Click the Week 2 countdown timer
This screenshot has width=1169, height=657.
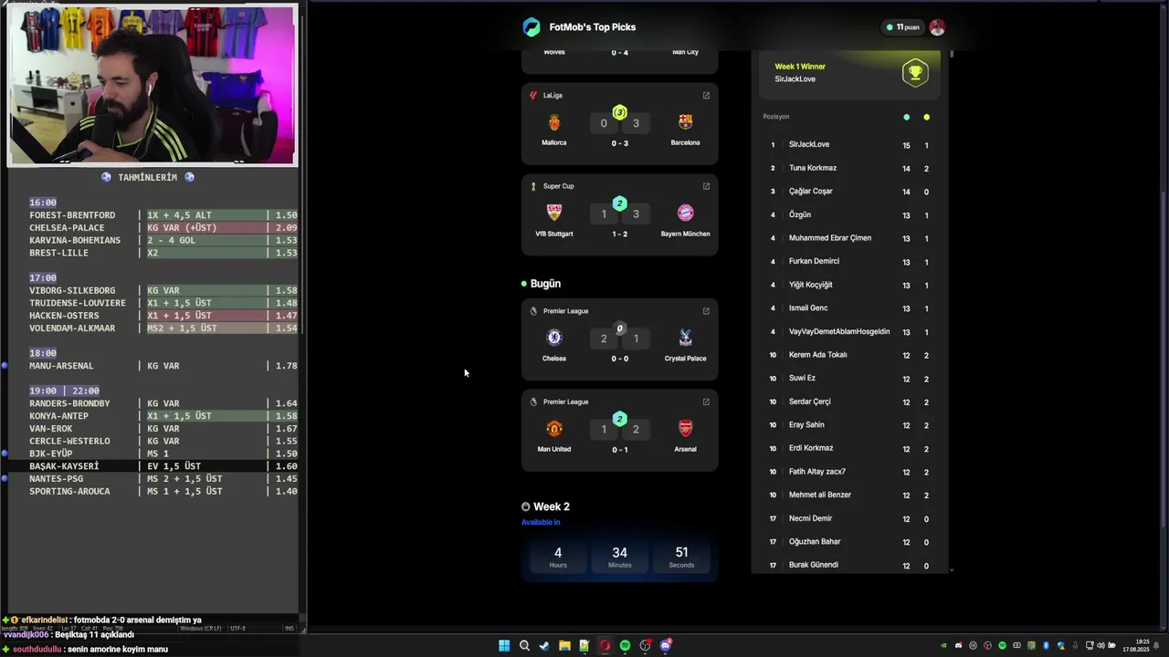(x=619, y=557)
